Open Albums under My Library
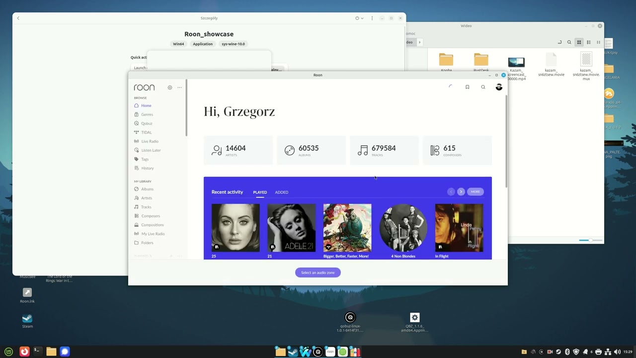636x358 pixels. pyautogui.click(x=147, y=189)
